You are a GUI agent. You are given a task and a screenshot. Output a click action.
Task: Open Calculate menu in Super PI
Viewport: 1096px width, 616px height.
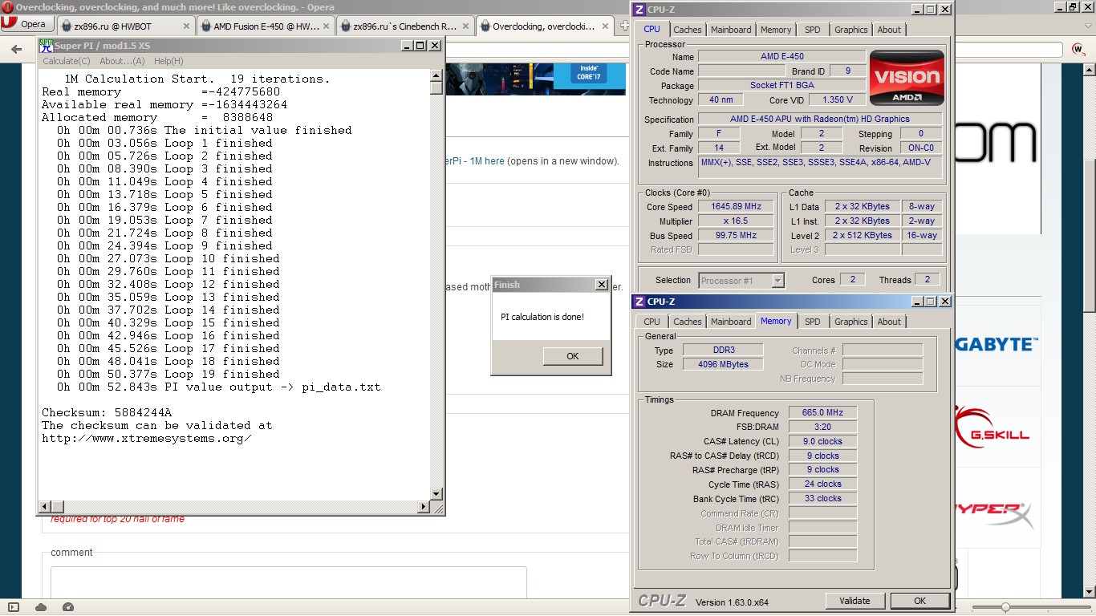pyautogui.click(x=67, y=61)
